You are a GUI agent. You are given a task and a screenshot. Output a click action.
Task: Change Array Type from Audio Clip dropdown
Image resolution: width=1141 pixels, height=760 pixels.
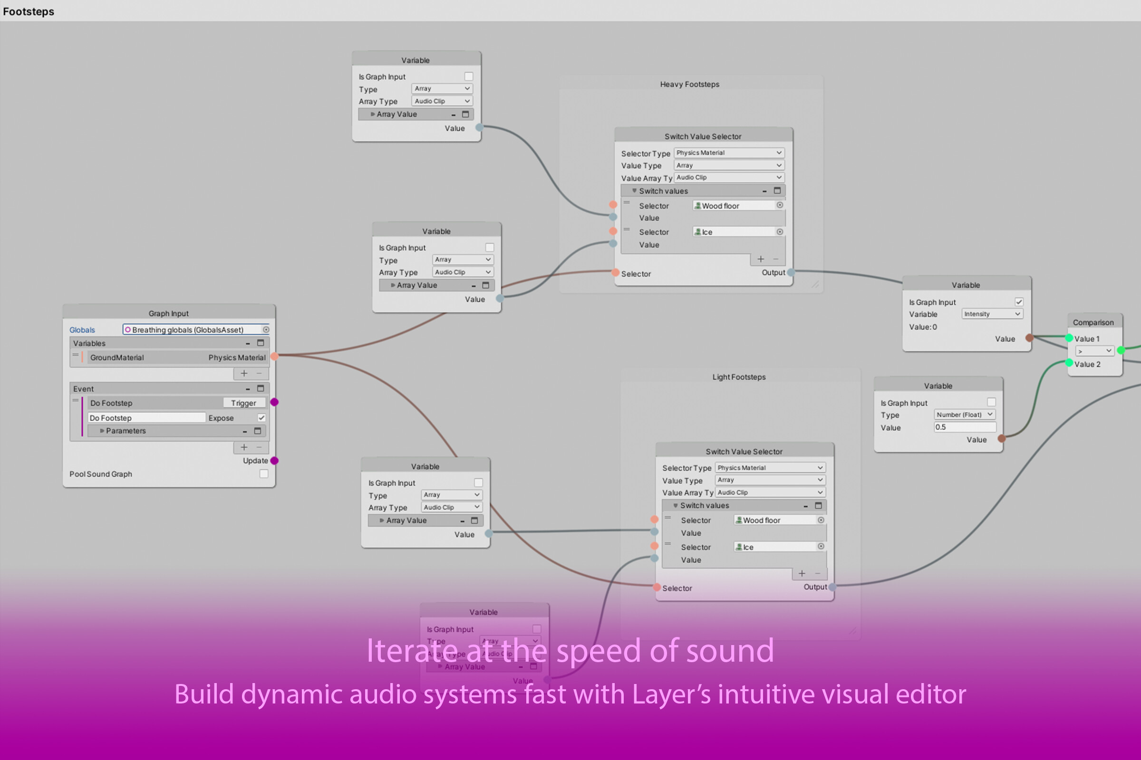click(x=442, y=100)
